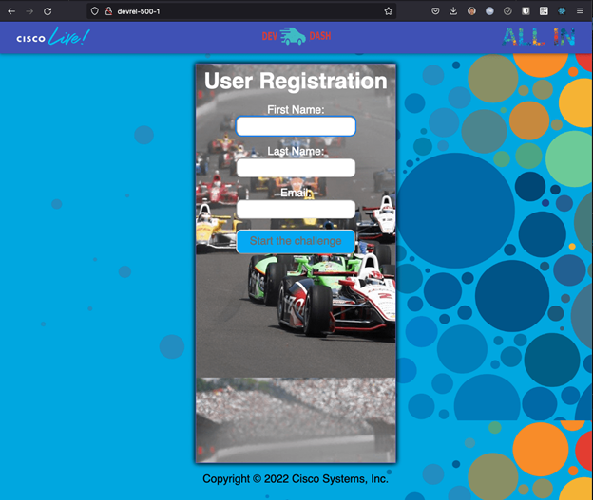Click the Last Name: label
This screenshot has height=500, width=593.
[296, 151]
